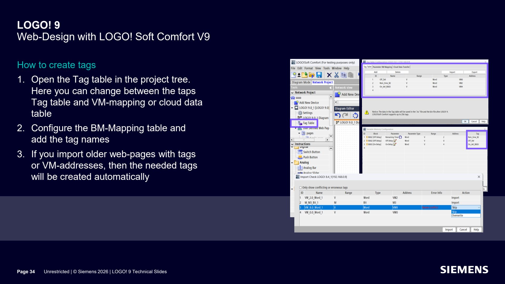
Task: Choose Skip option in the dropdown list
Action: click(x=466, y=212)
